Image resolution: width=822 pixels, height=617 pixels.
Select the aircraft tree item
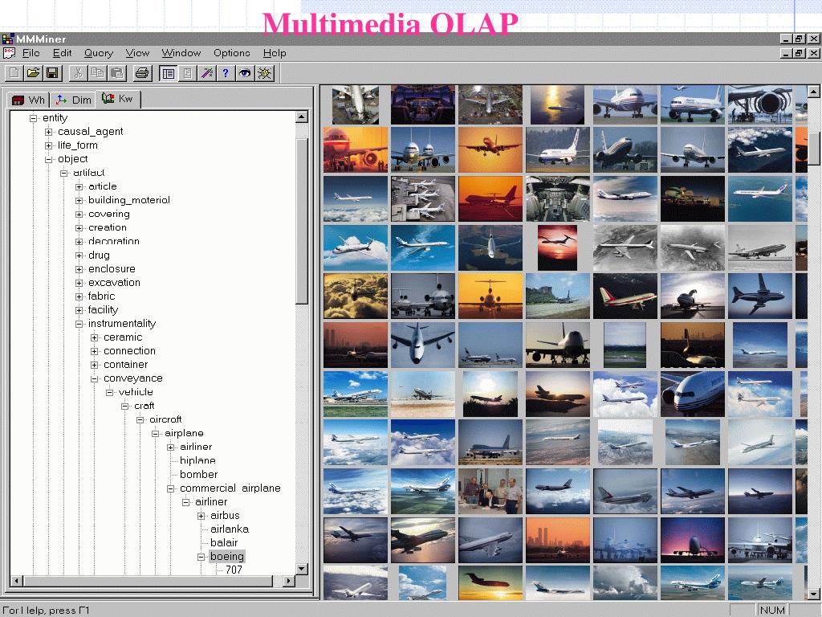pos(165,419)
